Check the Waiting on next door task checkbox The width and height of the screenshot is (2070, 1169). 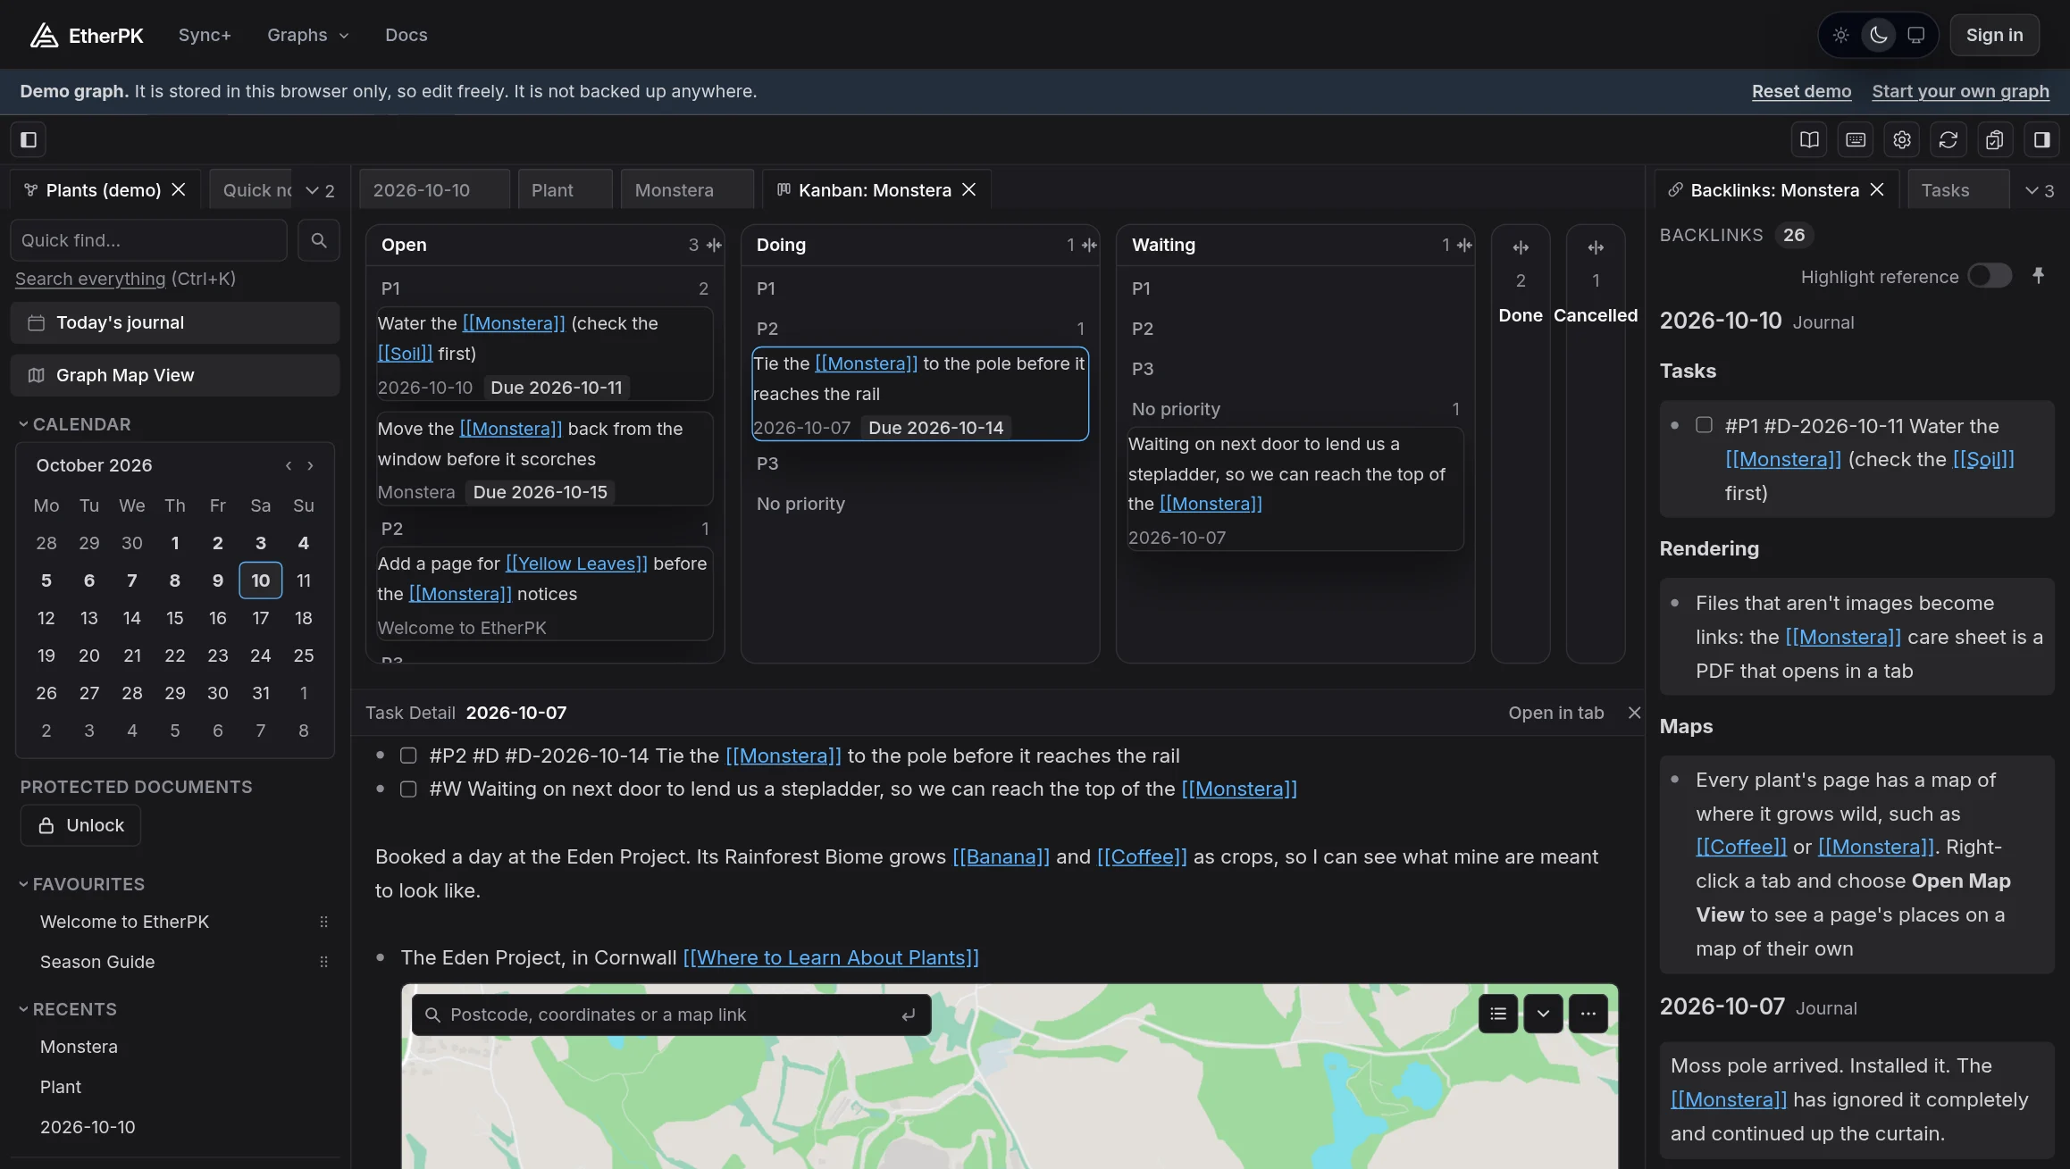[x=408, y=789]
